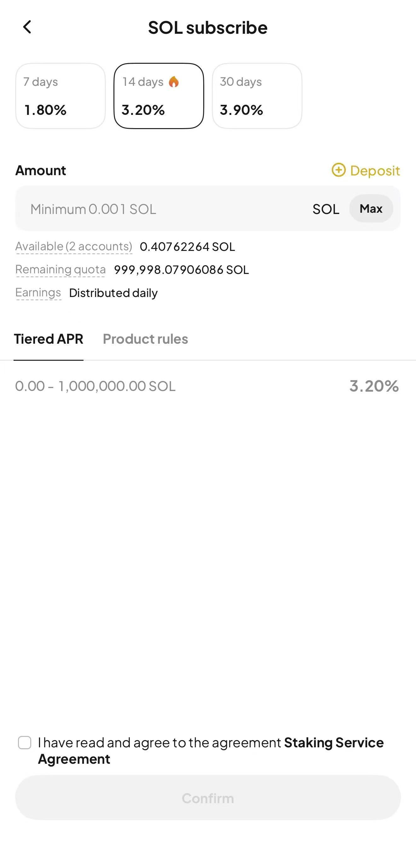Screen dimensions: 416x860
Task: Tap the back arrow icon
Action: click(27, 27)
